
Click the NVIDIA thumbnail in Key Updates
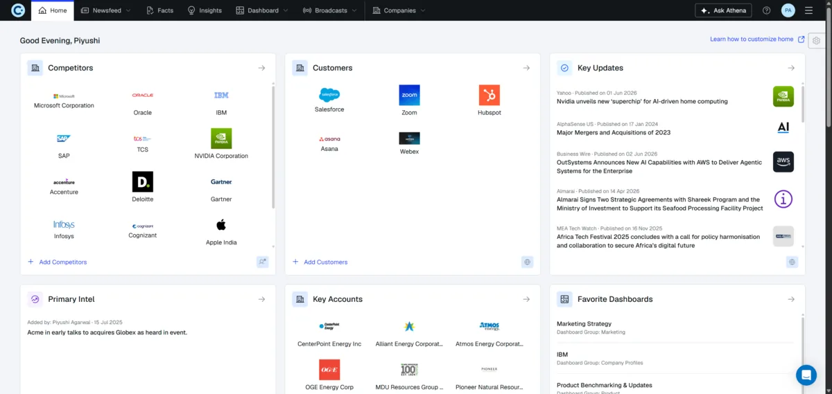(x=783, y=96)
